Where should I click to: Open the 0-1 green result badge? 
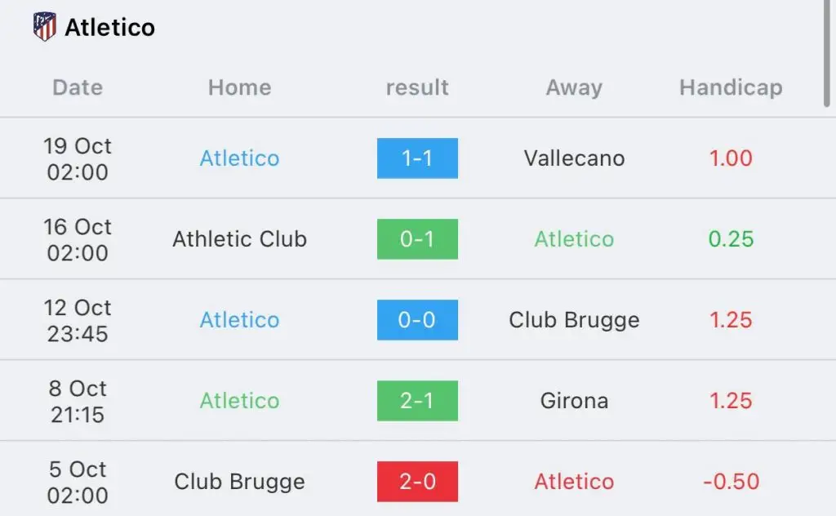click(417, 238)
